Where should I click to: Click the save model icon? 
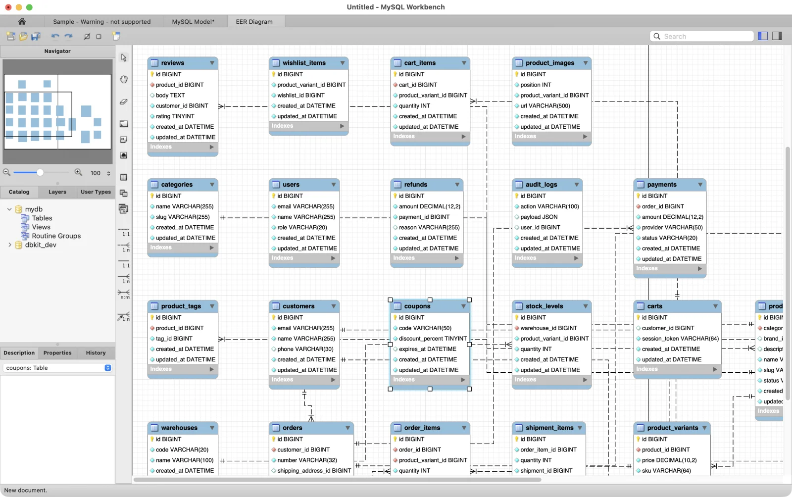pyautogui.click(x=36, y=36)
